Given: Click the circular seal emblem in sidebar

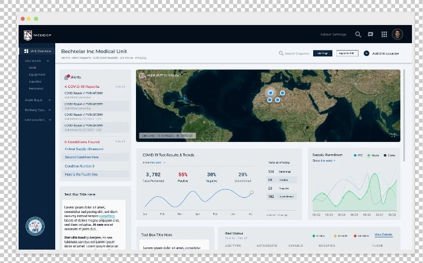Looking at the screenshot, I should 35,226.
